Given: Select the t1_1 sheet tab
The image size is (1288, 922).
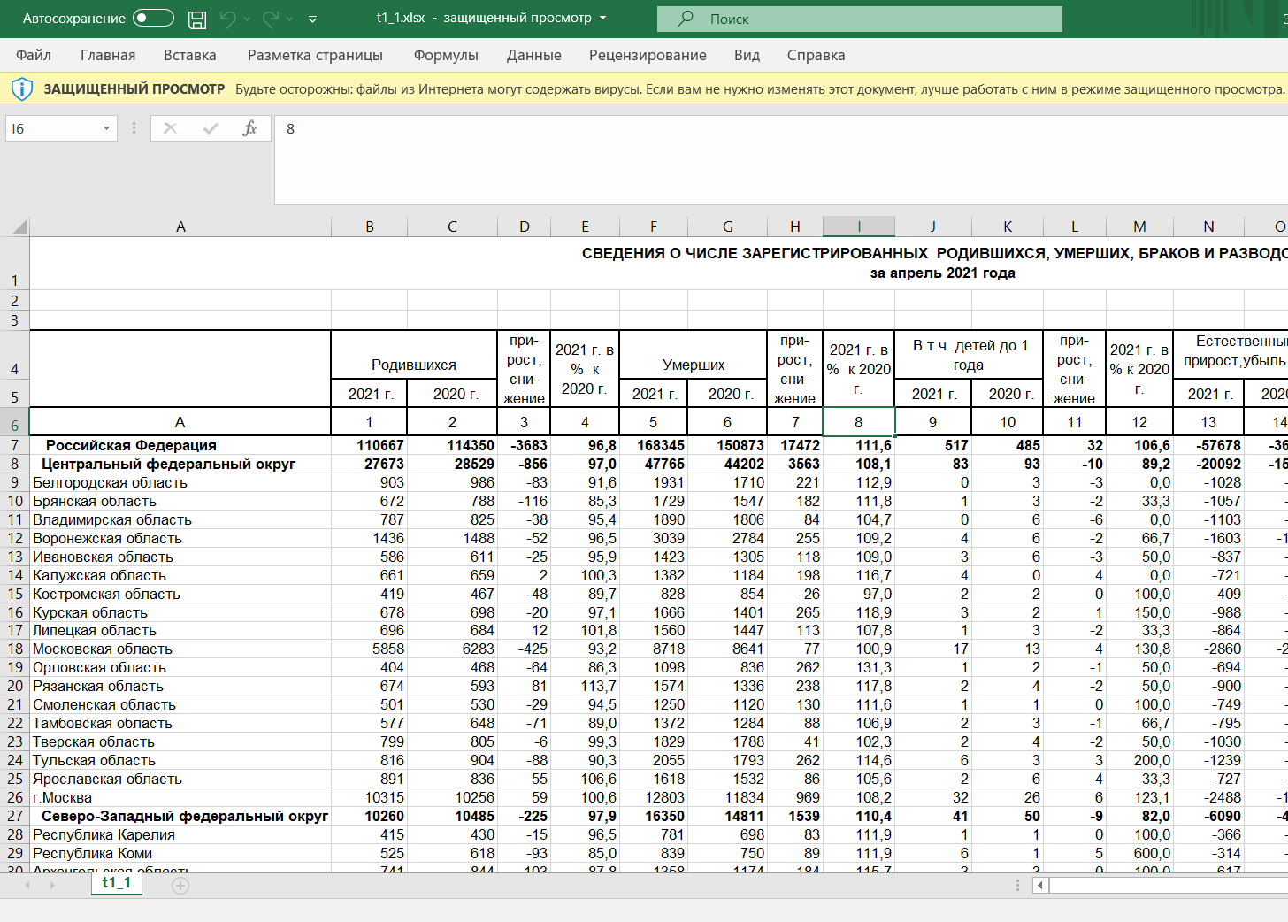Looking at the screenshot, I should pyautogui.click(x=116, y=882).
